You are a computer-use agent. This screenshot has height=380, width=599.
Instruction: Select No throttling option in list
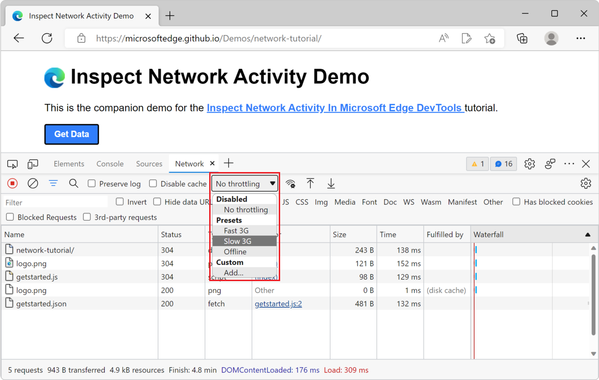point(245,210)
